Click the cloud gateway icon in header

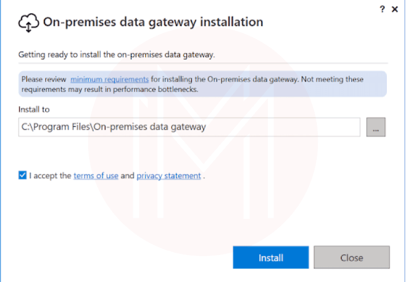28,23
